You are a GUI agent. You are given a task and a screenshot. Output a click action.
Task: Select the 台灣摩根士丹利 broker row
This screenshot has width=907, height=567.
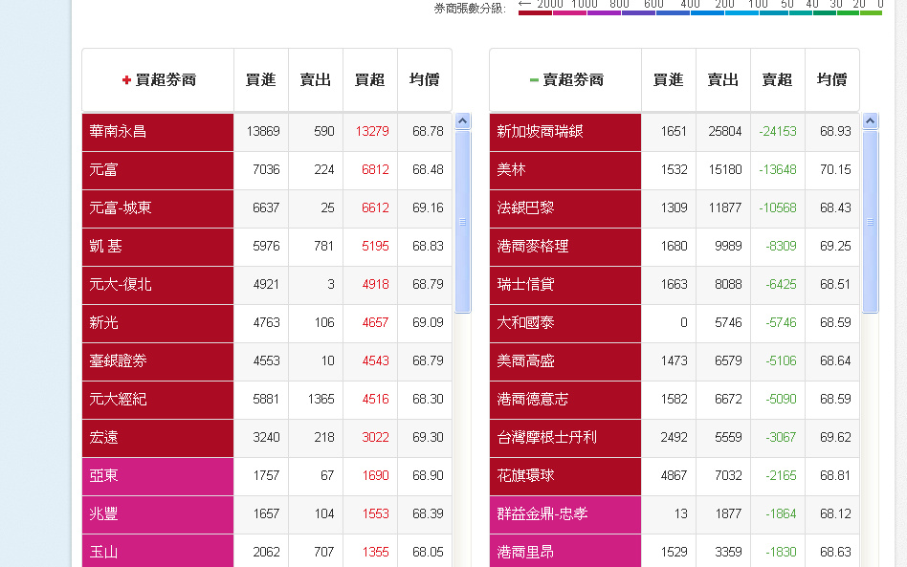[674, 438]
